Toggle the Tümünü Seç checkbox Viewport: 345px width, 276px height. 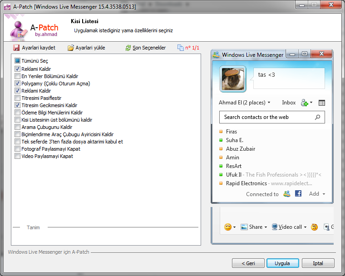click(18, 61)
